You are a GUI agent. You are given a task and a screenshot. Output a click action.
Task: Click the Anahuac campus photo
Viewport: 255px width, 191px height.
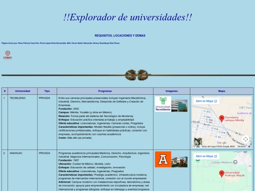tap(179, 162)
